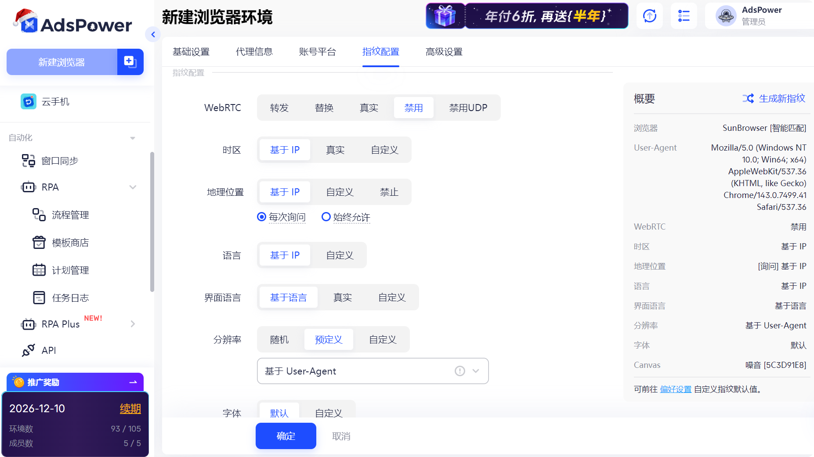Click the refresh icon in top bar
The width and height of the screenshot is (814, 457).
click(649, 16)
